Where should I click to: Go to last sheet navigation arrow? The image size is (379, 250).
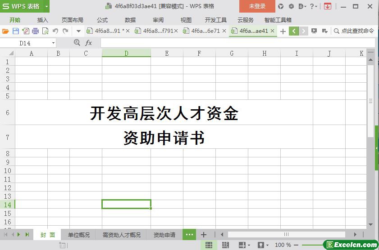click(x=27, y=234)
